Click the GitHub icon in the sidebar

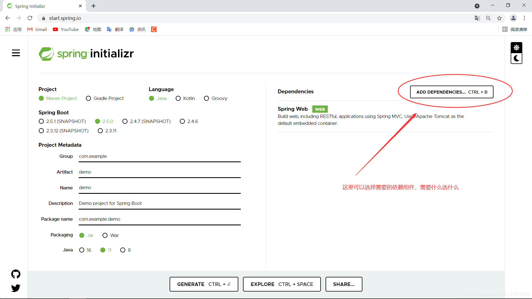pos(16,274)
